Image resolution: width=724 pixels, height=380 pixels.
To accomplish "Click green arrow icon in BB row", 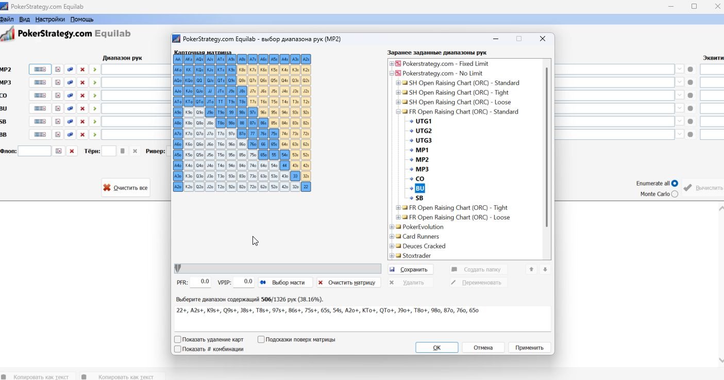I will click(95, 135).
